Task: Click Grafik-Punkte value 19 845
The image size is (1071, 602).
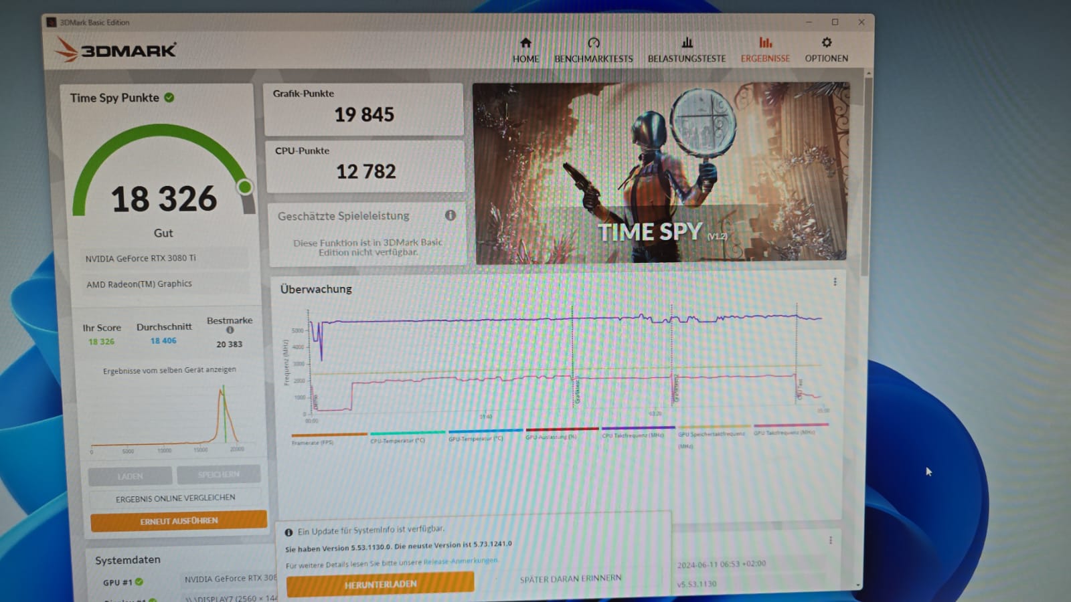Action: point(364,114)
